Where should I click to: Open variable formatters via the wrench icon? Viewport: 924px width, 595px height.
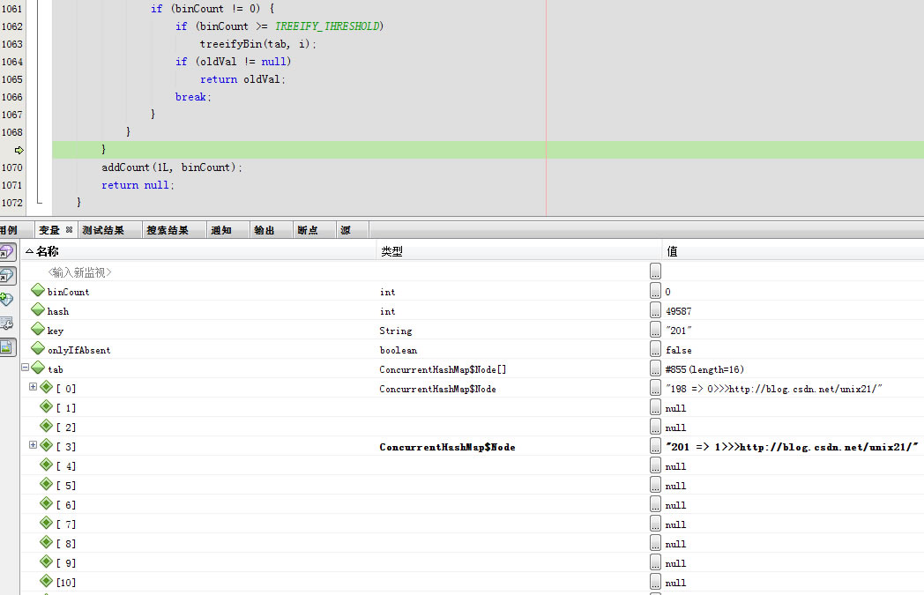click(x=6, y=324)
